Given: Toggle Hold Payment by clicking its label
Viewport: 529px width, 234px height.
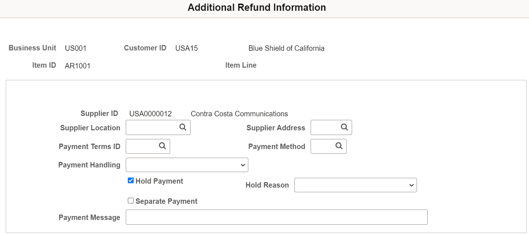Looking at the screenshot, I should pyautogui.click(x=159, y=181).
